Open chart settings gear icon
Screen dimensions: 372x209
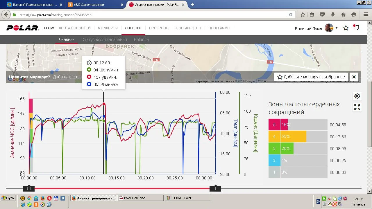(357, 96)
